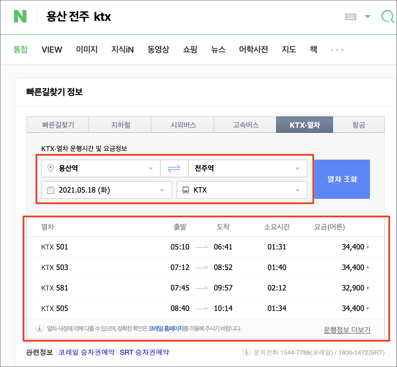Click the search field containing 용산 전주 ktx
397x367 pixels.
79,17
